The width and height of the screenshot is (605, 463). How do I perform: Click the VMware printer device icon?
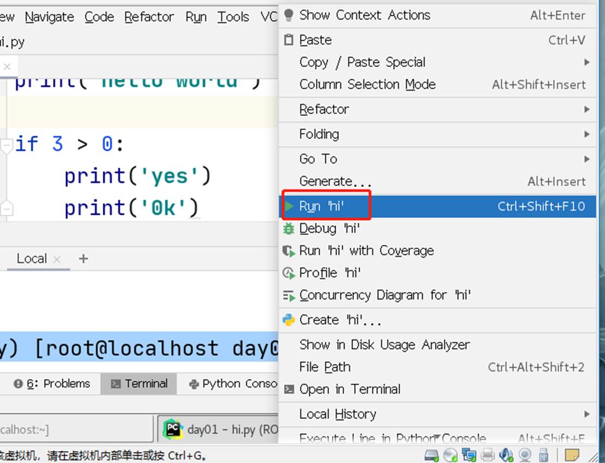coord(488,455)
